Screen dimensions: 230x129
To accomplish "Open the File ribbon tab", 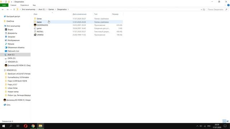I will tap(4, 5).
